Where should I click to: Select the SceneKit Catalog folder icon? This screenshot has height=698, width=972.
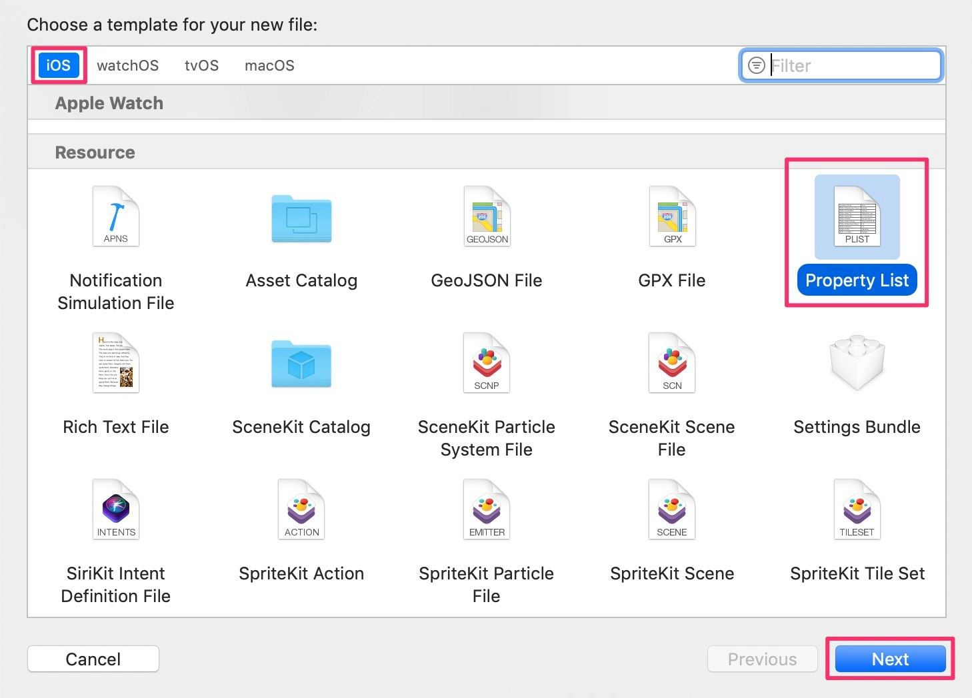click(301, 364)
